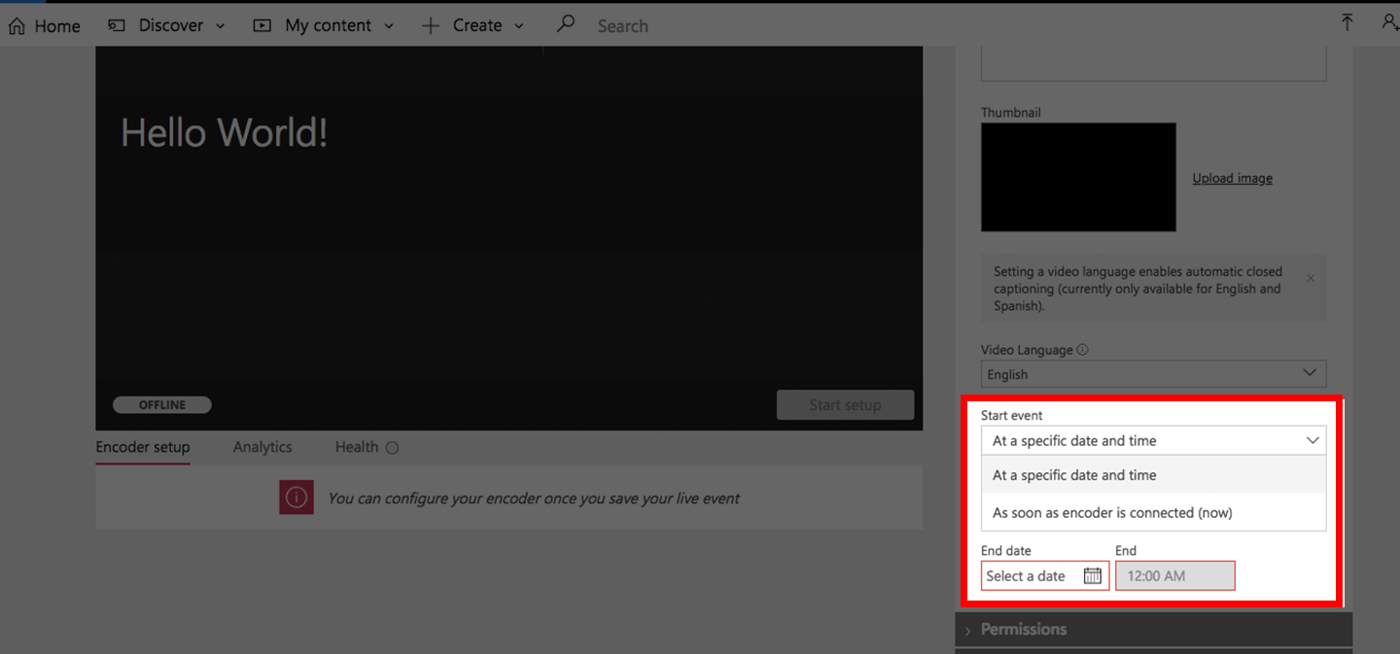Click the Hello World! video title
Screen dimensions: 1400x654
(224, 133)
